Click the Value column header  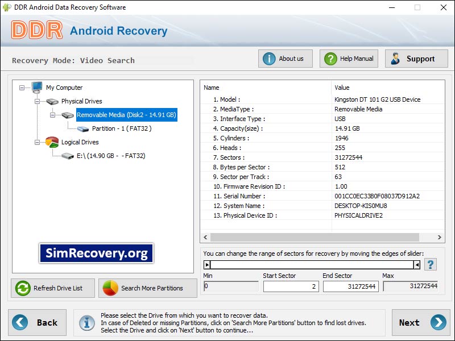coord(388,88)
